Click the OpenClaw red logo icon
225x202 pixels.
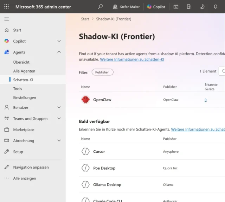coord(85,100)
